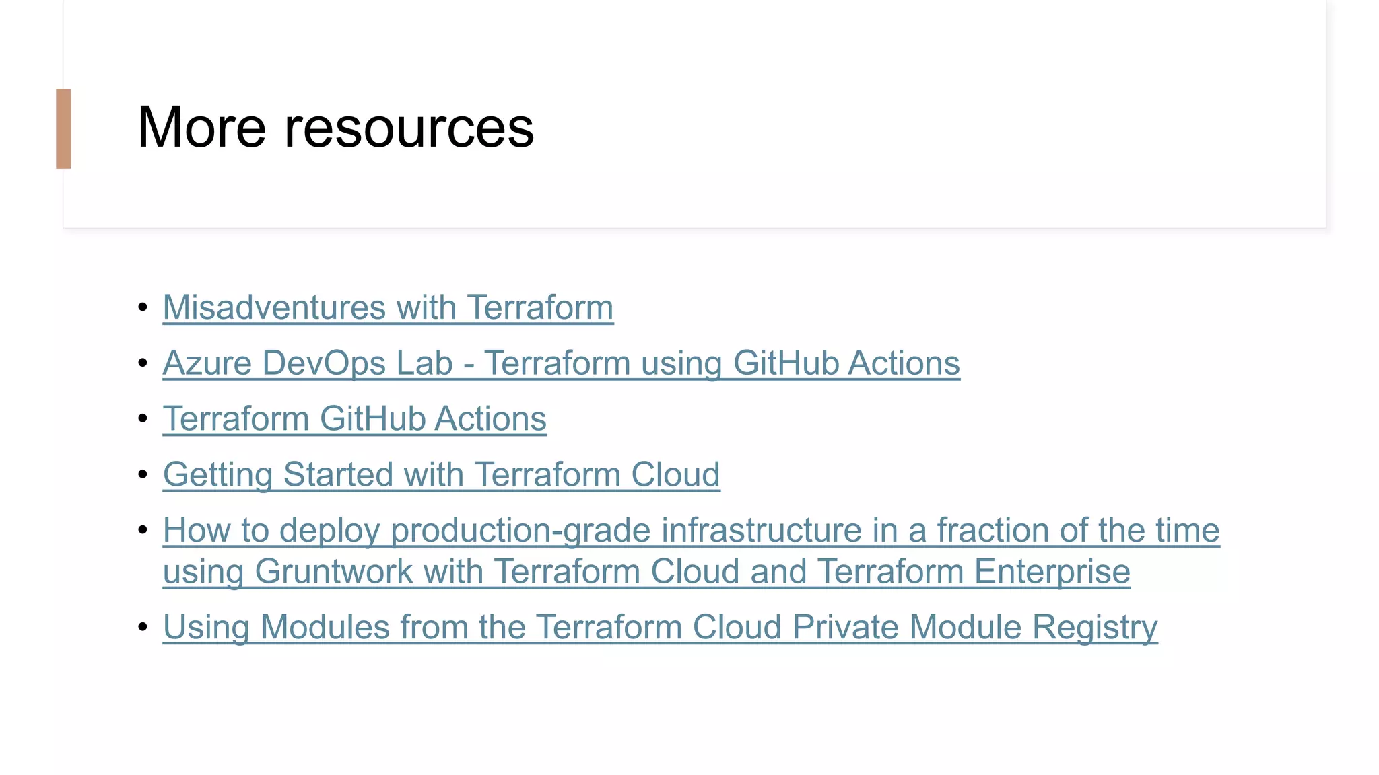Image resolution: width=1379 pixels, height=775 pixels.
Task: Open Getting Started with Terraform Cloud link
Action: 441,474
